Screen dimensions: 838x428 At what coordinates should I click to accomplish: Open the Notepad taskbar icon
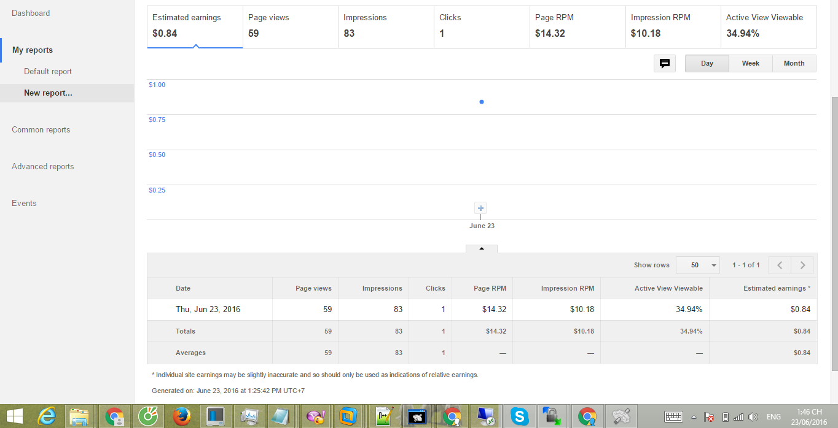click(281, 417)
